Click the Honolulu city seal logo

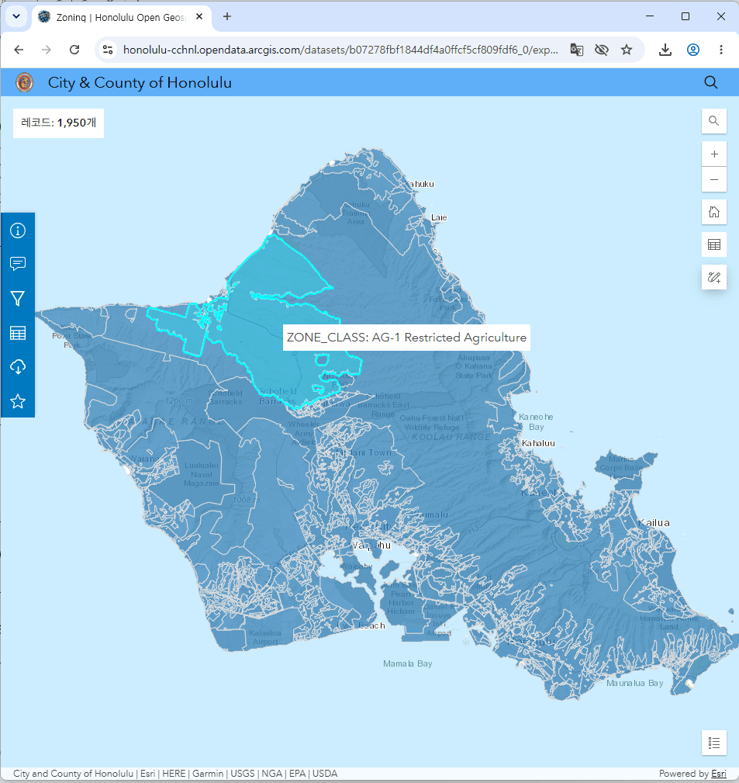(x=25, y=82)
